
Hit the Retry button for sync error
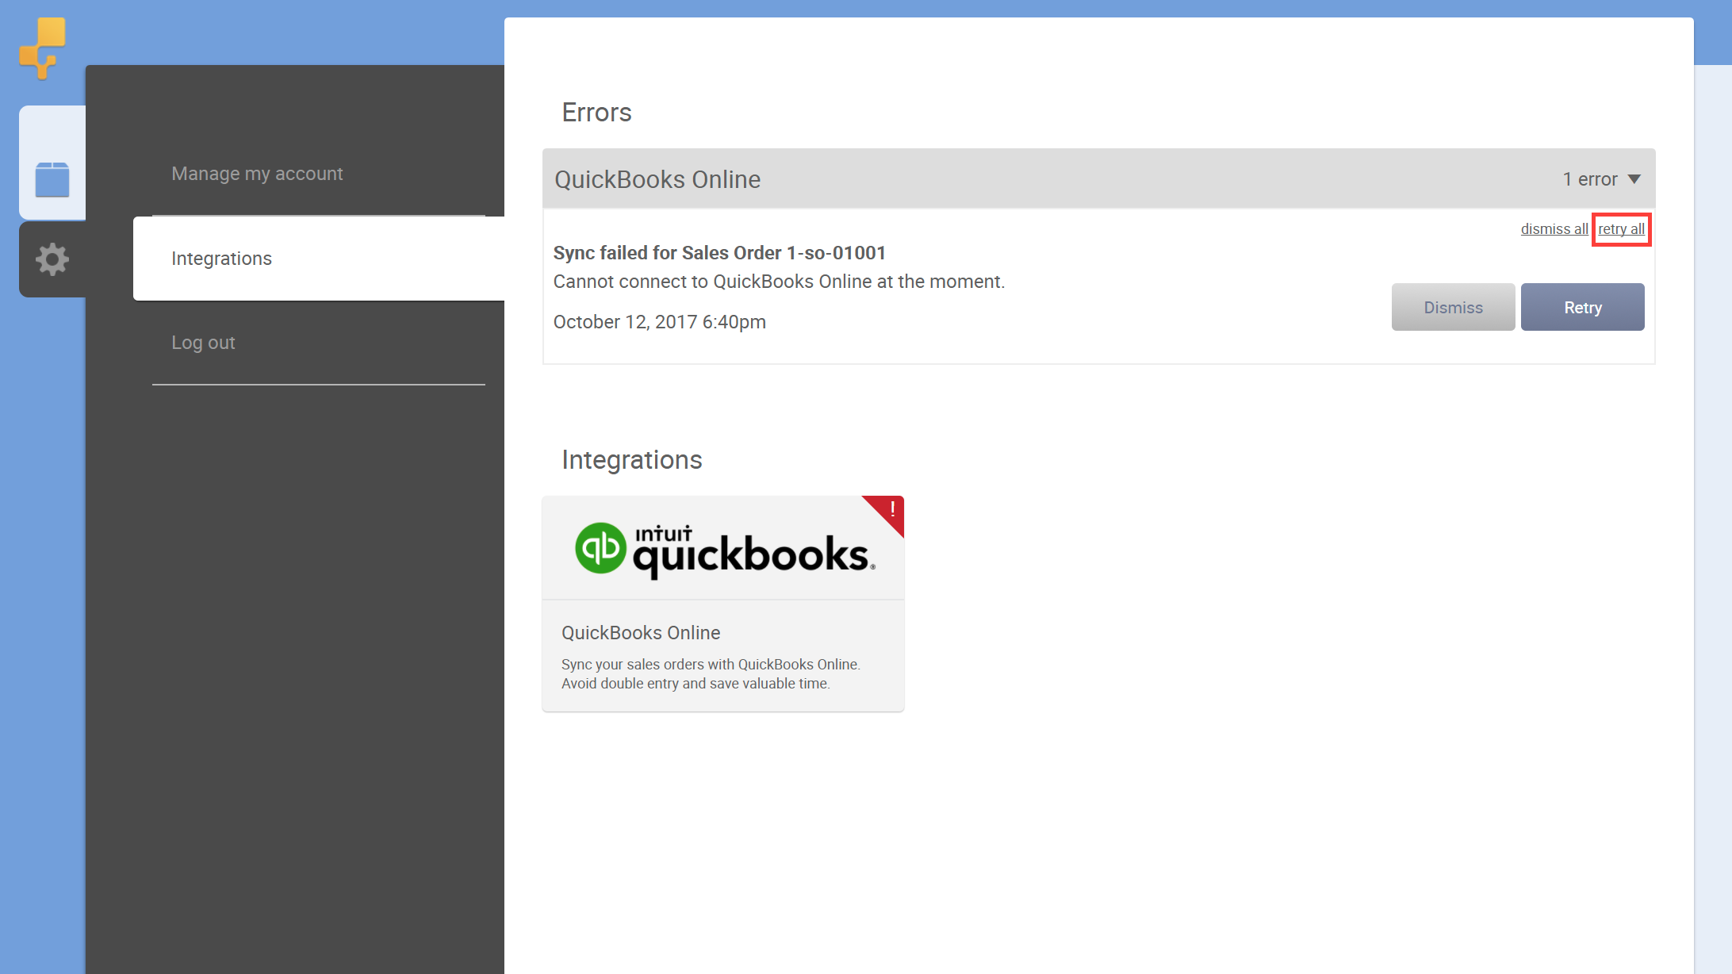tap(1583, 307)
